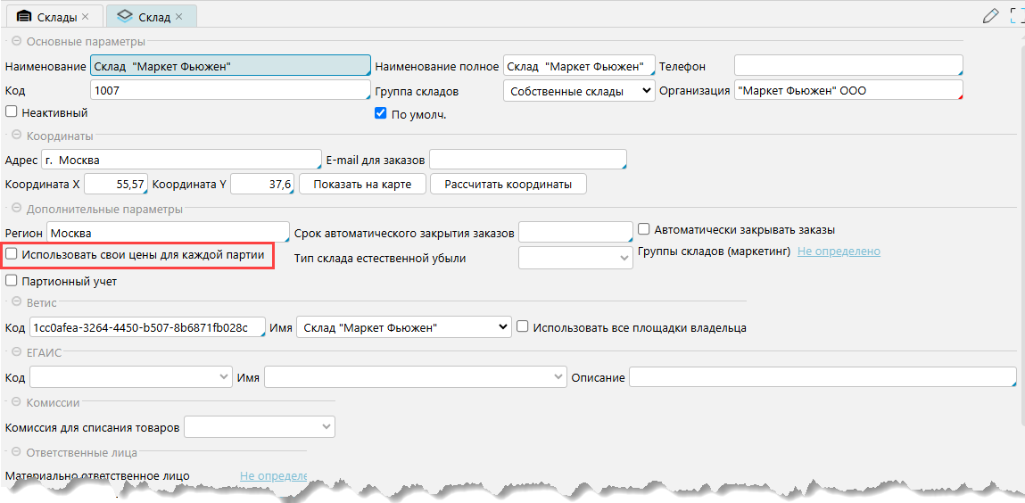Image resolution: width=1025 pixels, height=503 pixels.
Task: Collapse the ЕГАИС section icon
Action: click(16, 353)
